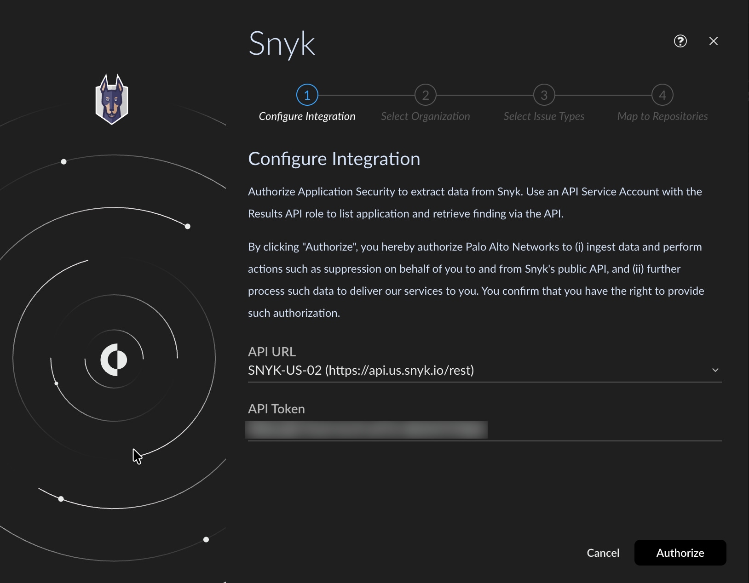Go to step 2 Select Organization
This screenshot has height=583, width=749.
(x=426, y=95)
